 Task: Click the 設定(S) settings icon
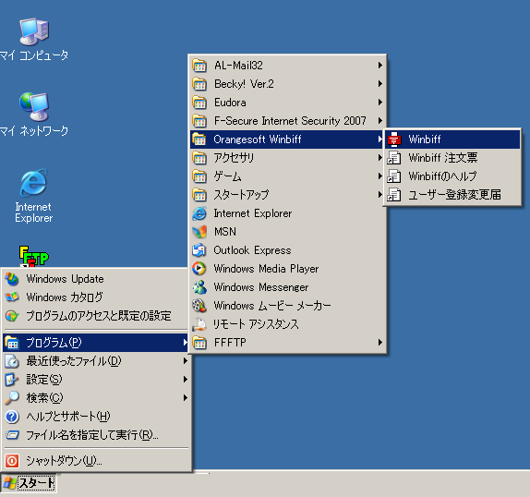point(12,380)
